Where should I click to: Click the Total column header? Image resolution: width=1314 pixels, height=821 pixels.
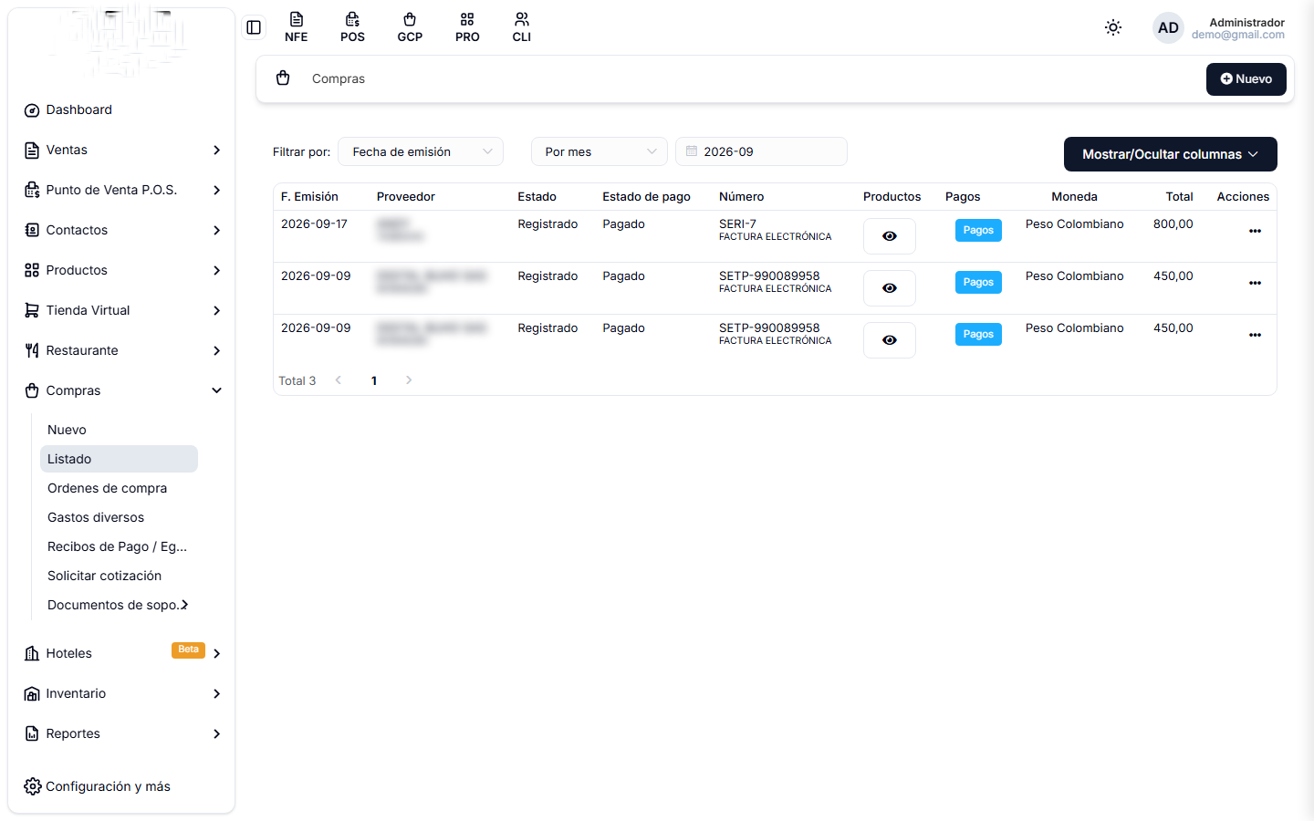point(1179,196)
